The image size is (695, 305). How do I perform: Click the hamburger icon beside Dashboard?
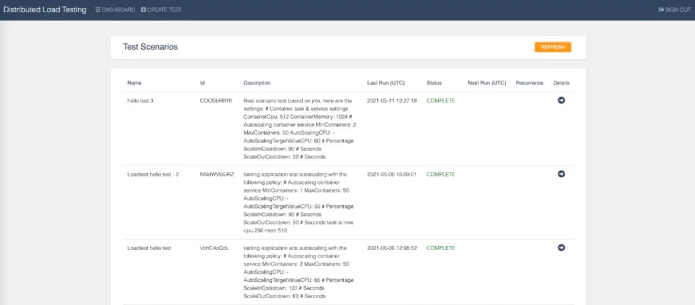(98, 10)
